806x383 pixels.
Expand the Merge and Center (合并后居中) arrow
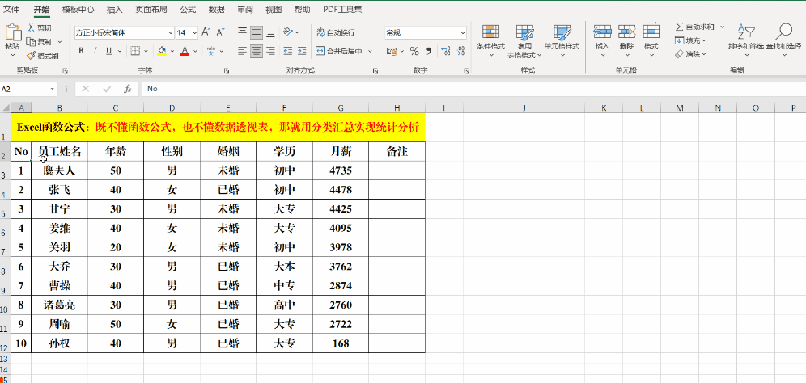(x=370, y=52)
